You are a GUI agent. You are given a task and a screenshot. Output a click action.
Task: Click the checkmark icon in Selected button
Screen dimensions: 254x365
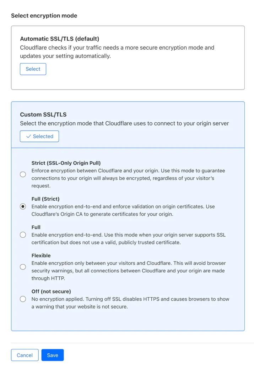[x=28, y=137]
